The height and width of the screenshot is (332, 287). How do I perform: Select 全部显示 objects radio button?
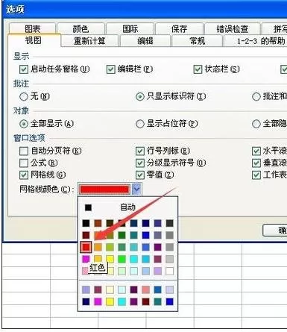tap(24, 124)
